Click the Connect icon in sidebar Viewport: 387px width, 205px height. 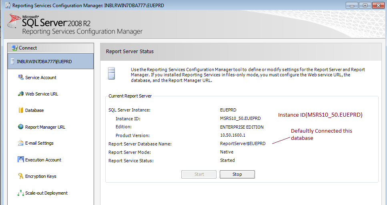click(x=14, y=48)
